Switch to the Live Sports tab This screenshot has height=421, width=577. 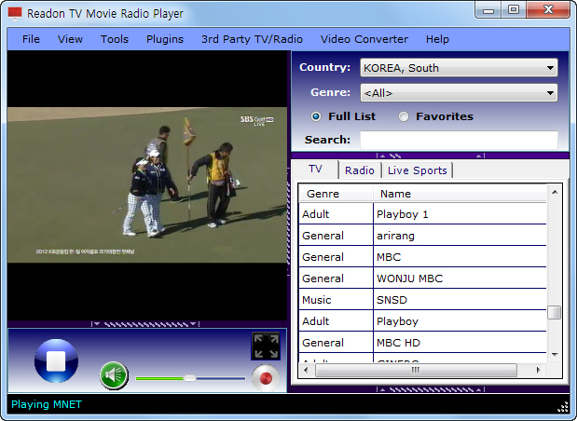418,170
